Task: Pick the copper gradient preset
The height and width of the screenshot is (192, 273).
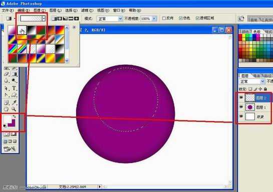Action: (50, 39)
